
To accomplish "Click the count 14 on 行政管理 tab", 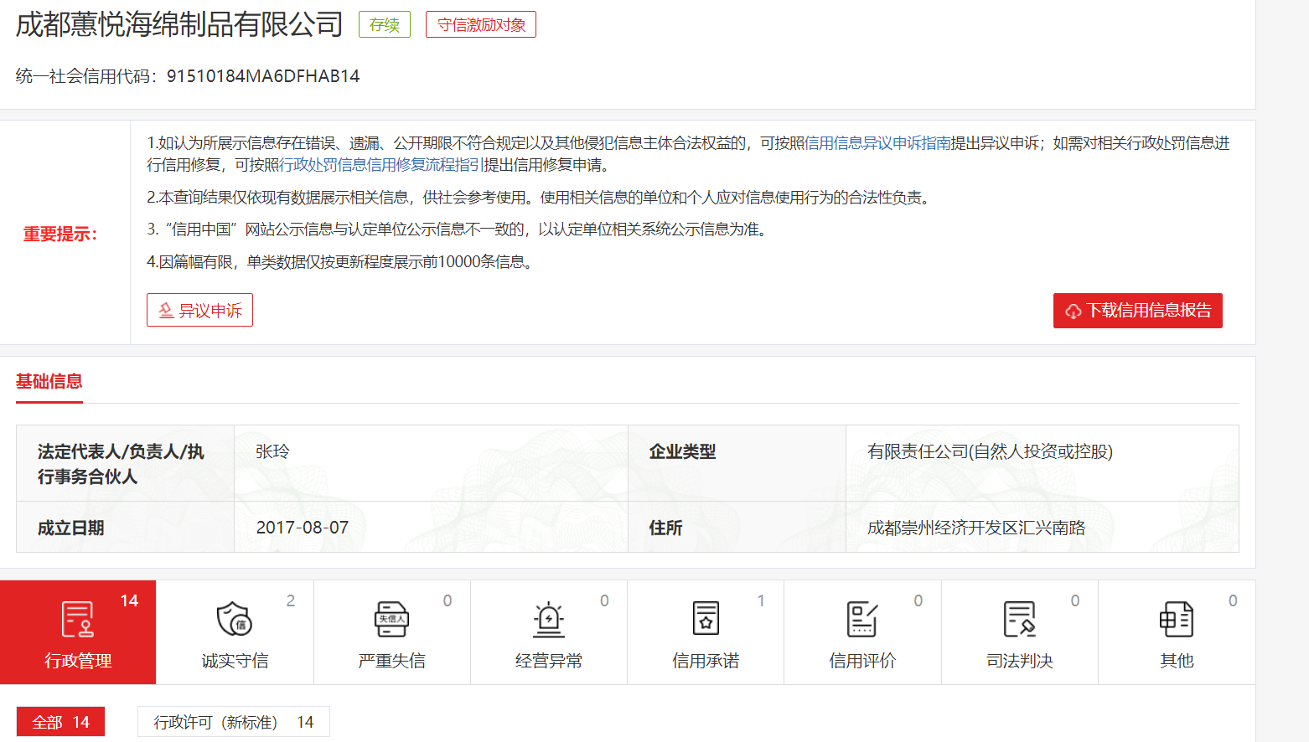I will point(129,600).
